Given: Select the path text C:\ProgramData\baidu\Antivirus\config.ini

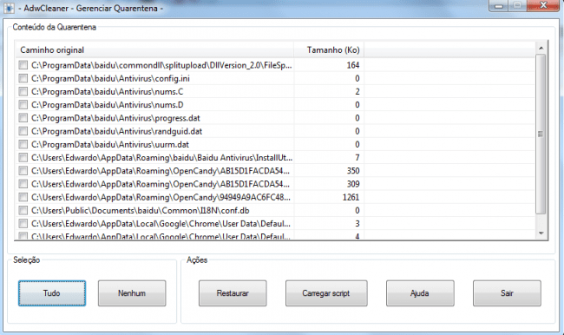Looking at the screenshot, I should 110,78.
